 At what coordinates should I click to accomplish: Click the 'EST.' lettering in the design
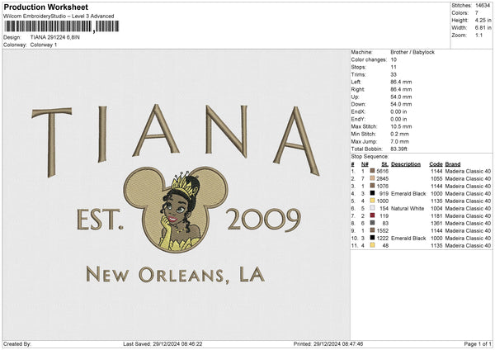click(100, 220)
